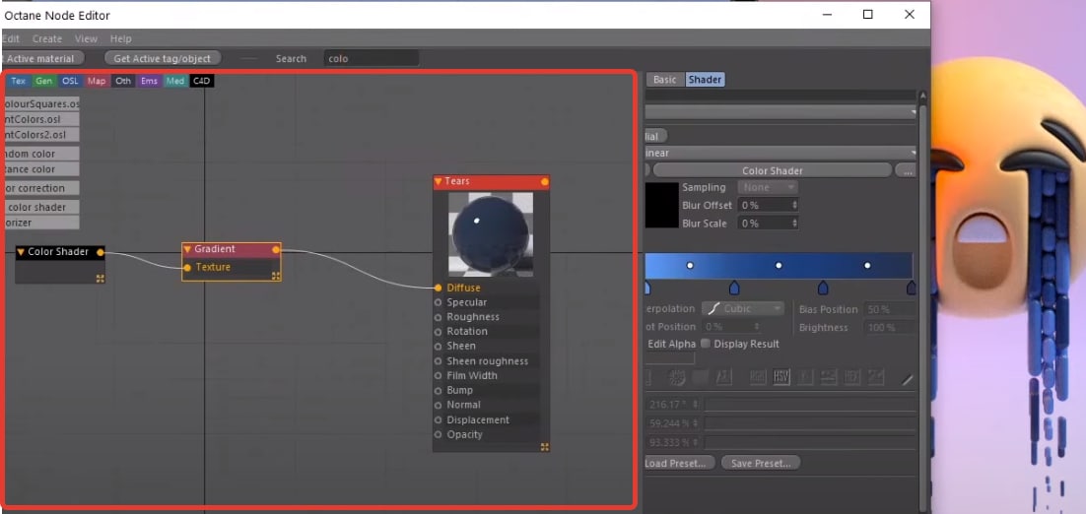
Task: Select the HEX color mode icon
Action: [851, 377]
